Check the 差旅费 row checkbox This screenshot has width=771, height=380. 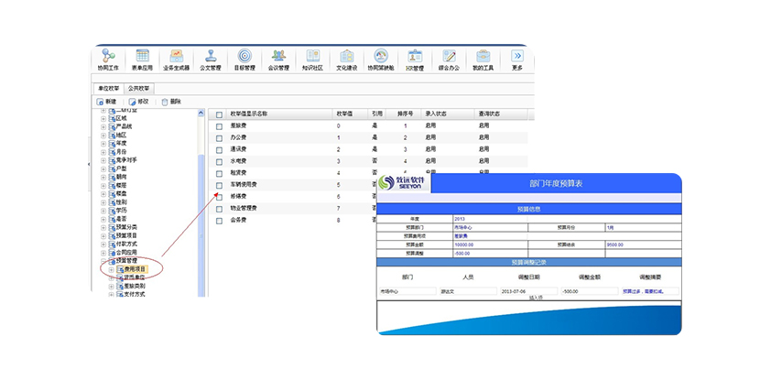click(x=219, y=125)
